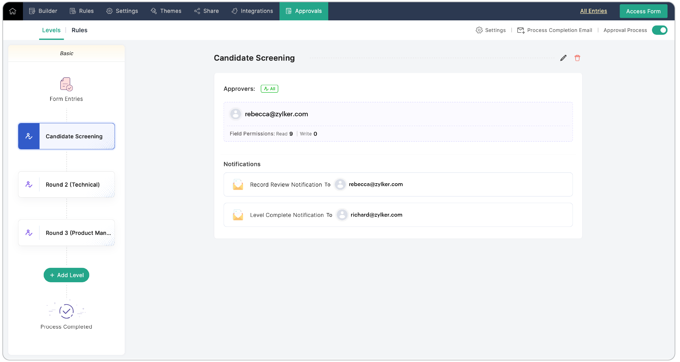This screenshot has height=362, width=680.
Task: Click the green All approvers badge
Action: click(269, 89)
